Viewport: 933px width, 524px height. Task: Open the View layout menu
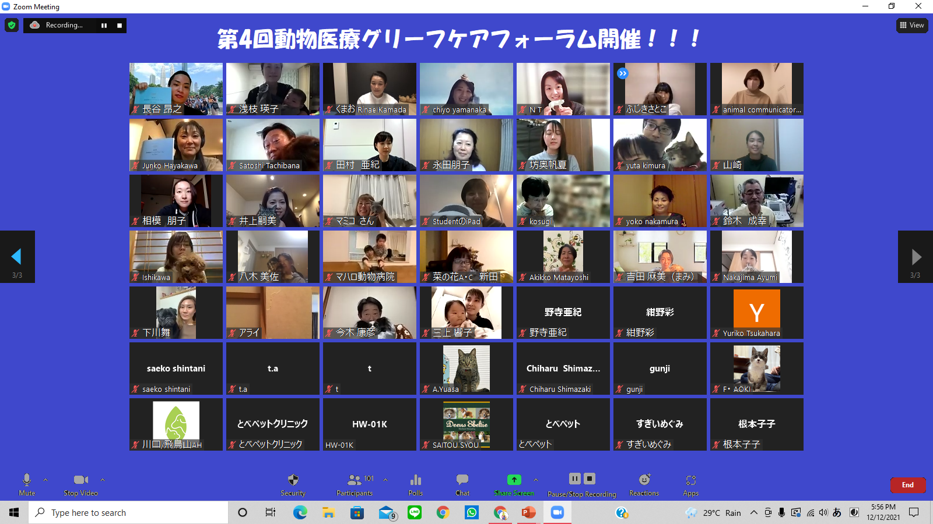coord(912,25)
